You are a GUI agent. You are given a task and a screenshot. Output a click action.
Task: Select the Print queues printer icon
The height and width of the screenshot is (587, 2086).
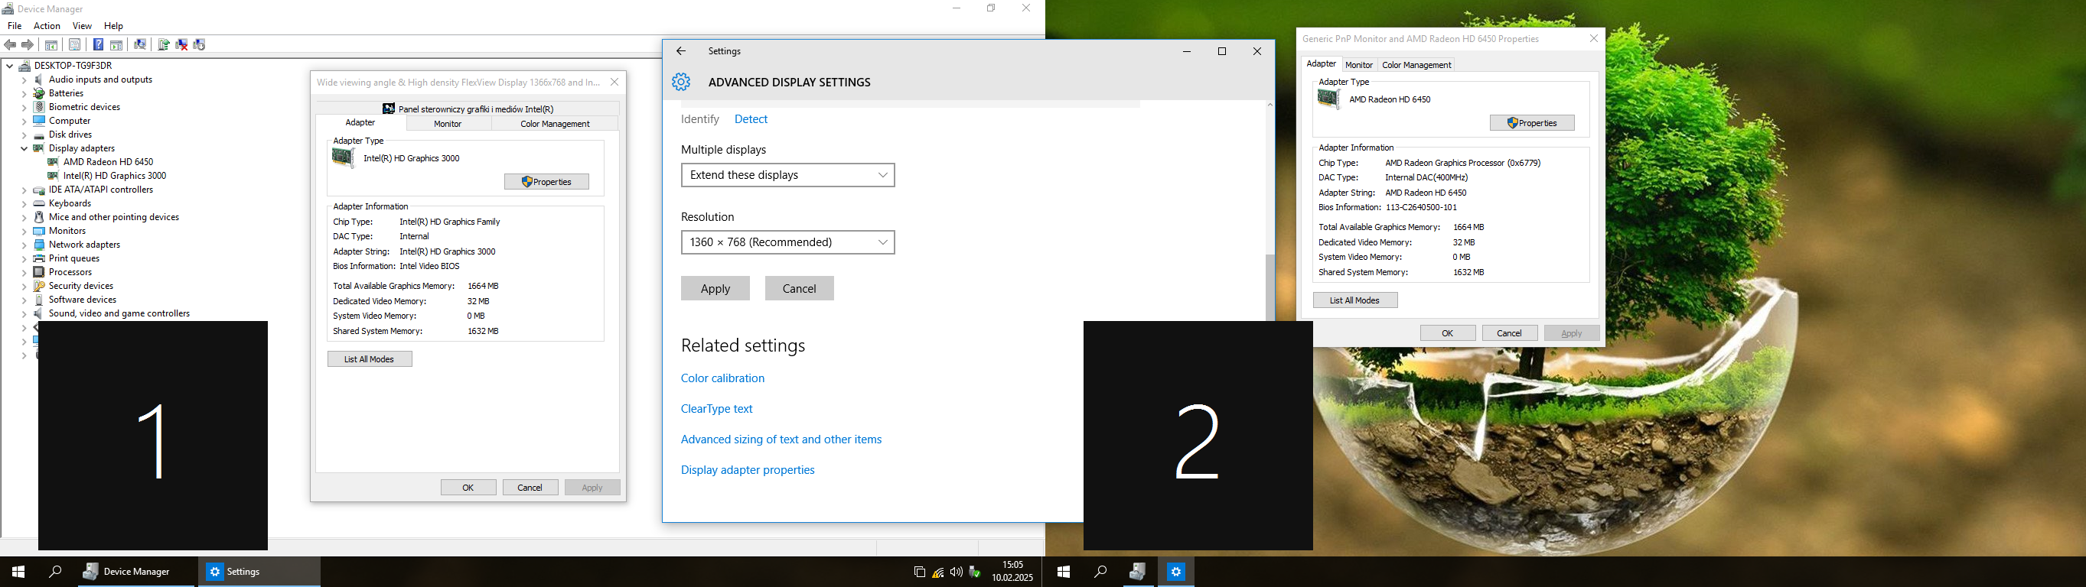[x=39, y=259]
